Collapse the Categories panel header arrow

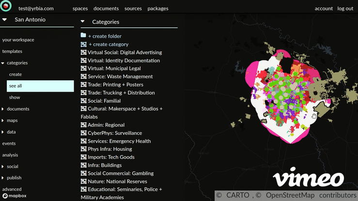click(x=82, y=22)
